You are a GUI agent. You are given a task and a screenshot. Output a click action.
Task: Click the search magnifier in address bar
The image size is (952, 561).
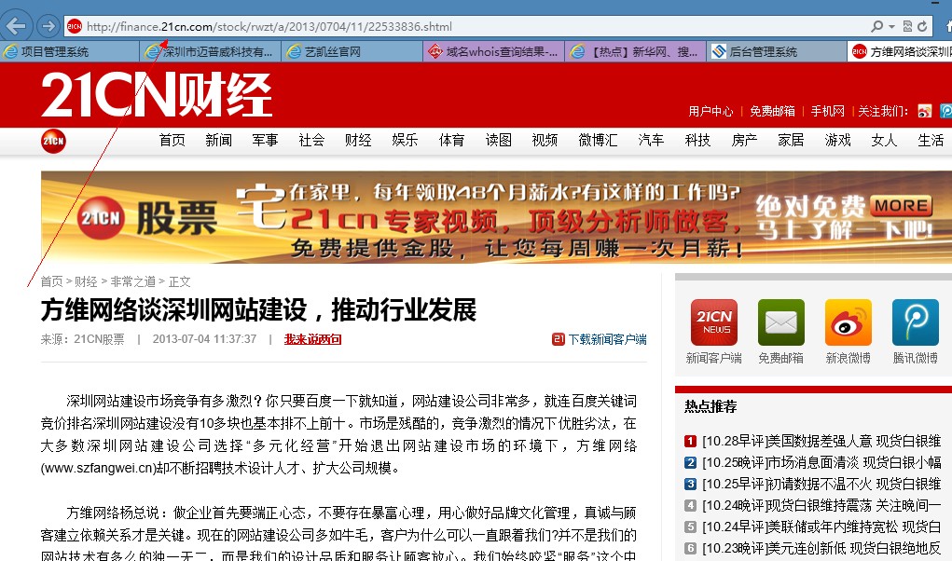[876, 26]
